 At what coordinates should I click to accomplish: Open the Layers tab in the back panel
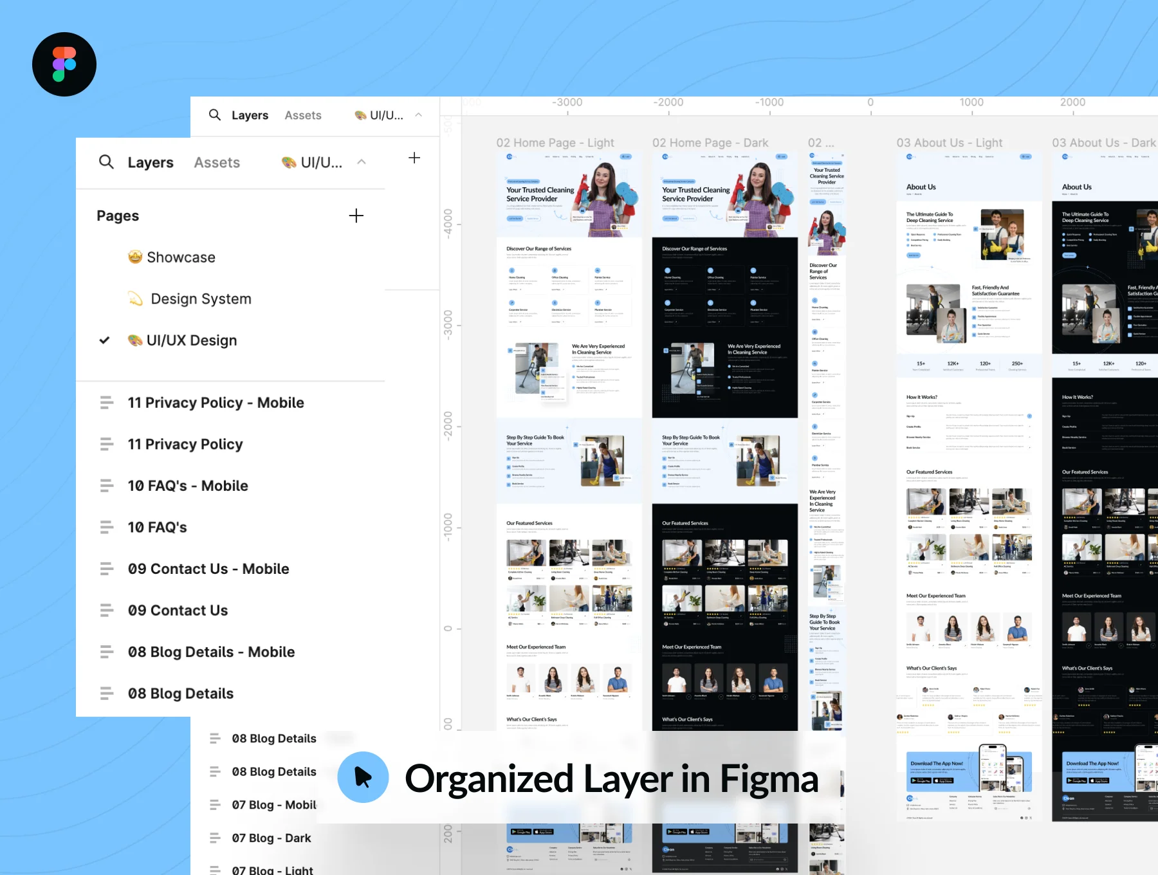250,115
